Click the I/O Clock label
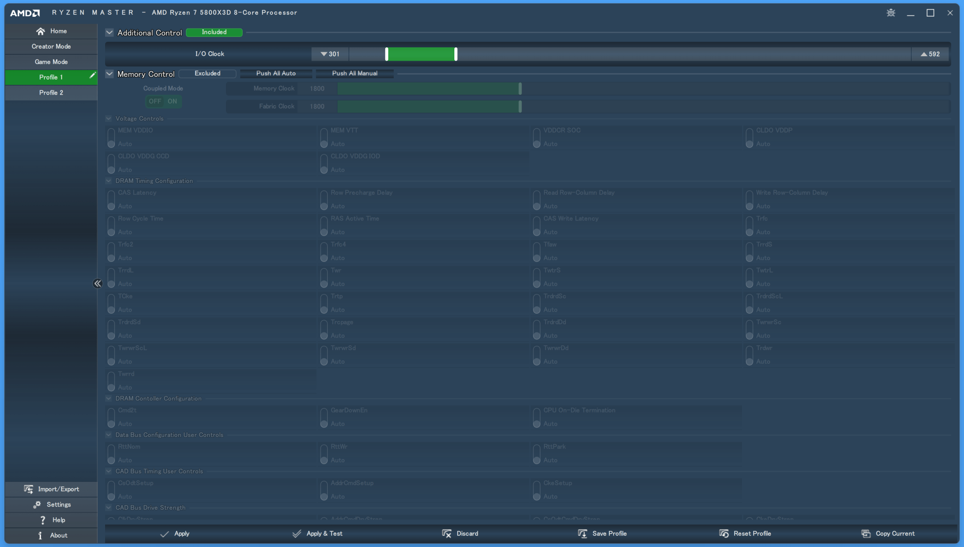Screen dimensions: 964x547 tap(210, 54)
